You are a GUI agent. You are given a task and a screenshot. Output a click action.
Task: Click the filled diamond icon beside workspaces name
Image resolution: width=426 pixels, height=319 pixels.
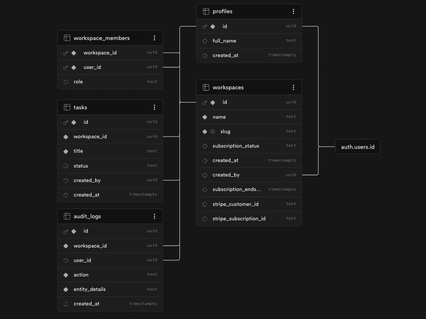coord(205,117)
